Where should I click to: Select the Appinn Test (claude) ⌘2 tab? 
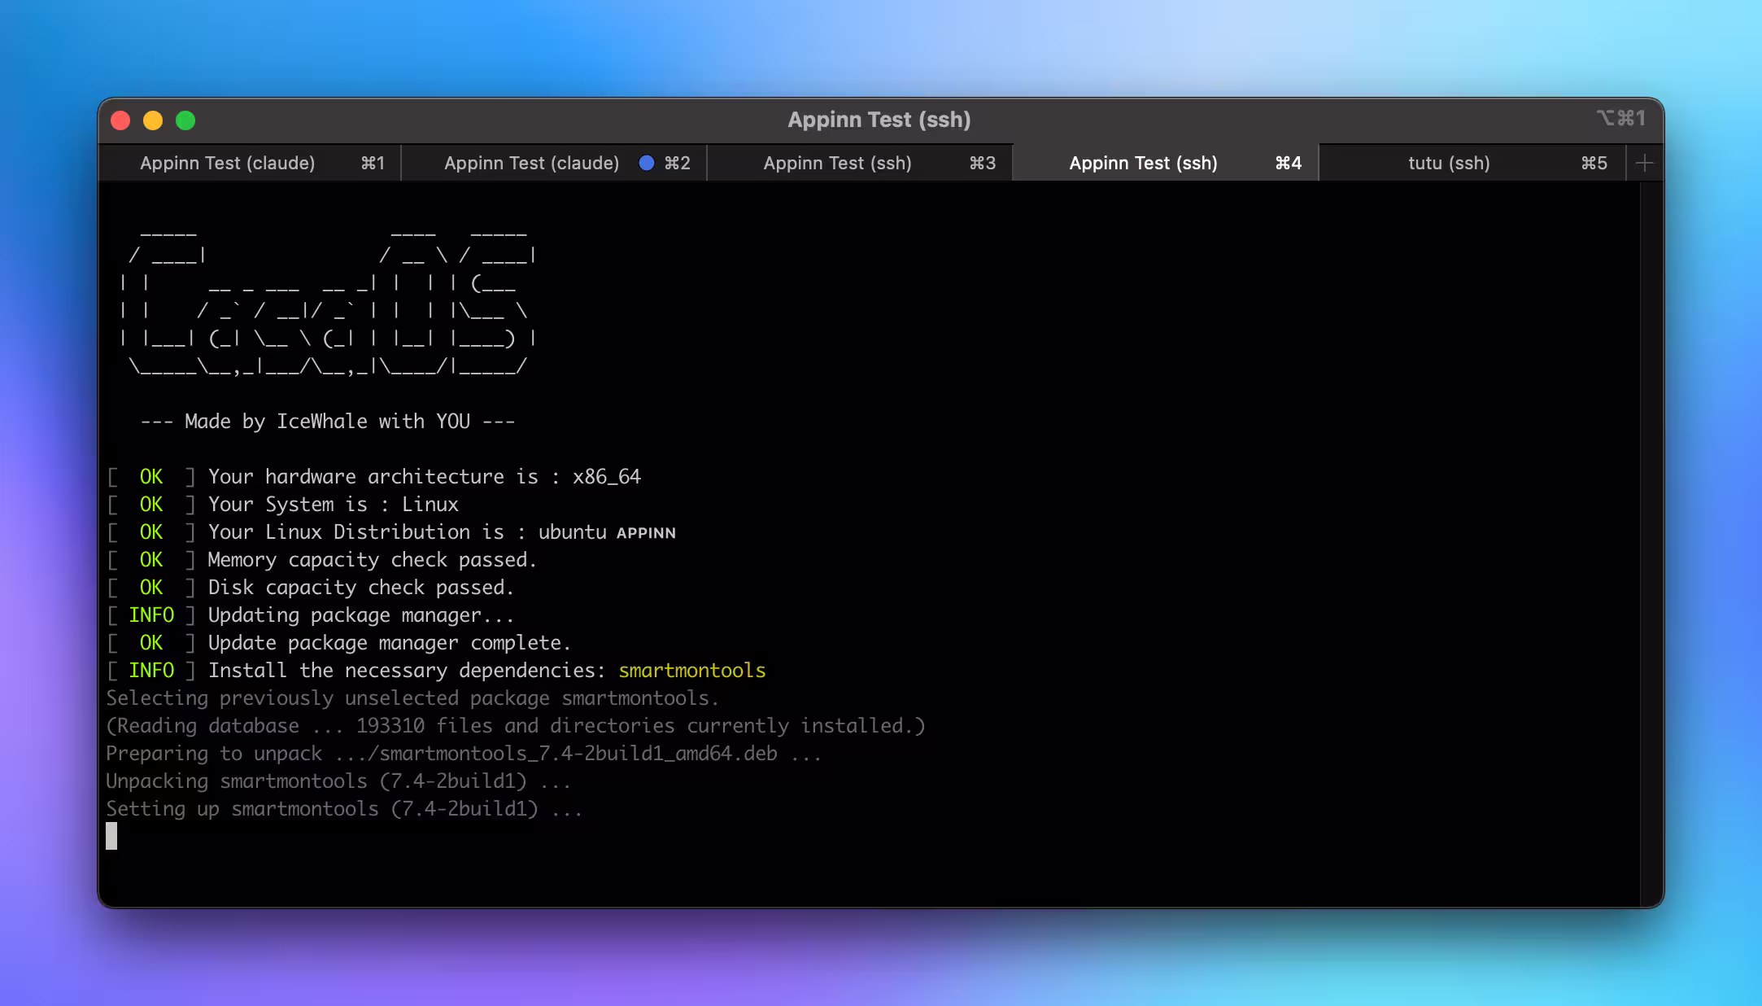click(x=532, y=163)
